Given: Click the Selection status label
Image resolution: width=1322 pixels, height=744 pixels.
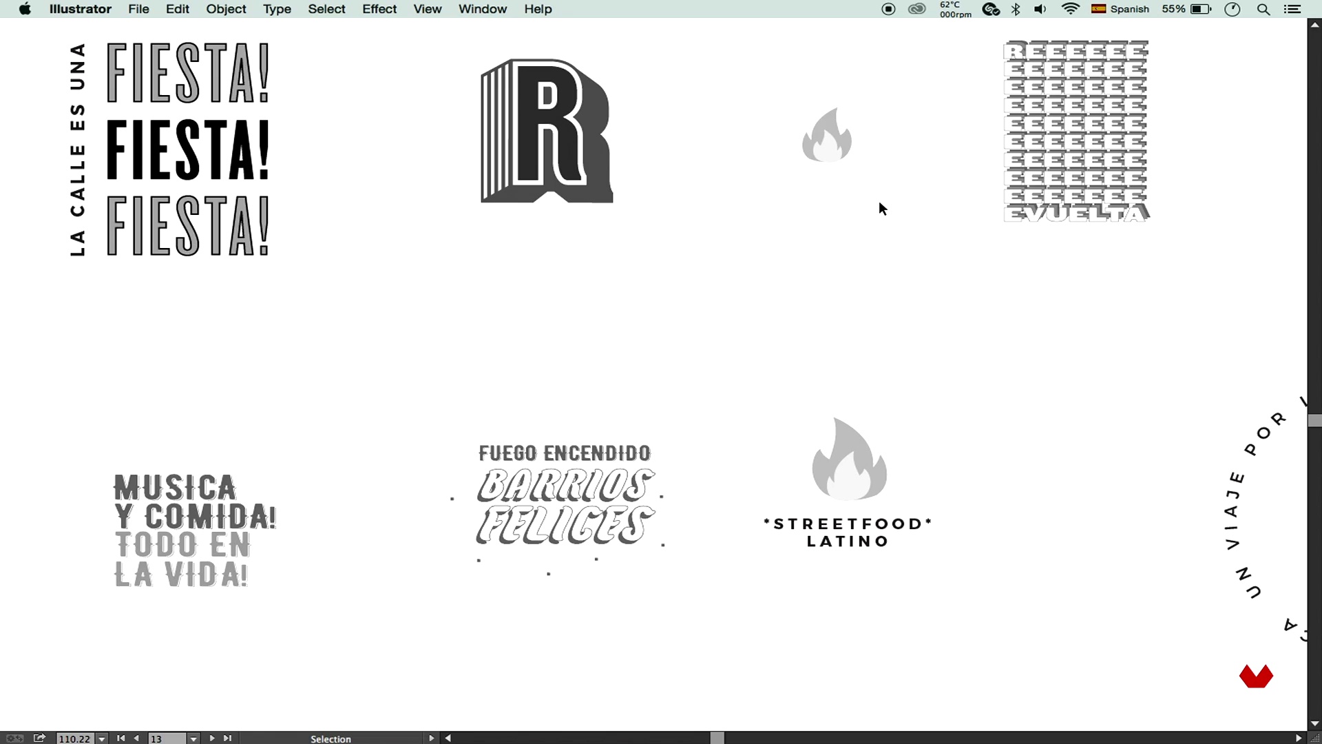Looking at the screenshot, I should point(330,738).
